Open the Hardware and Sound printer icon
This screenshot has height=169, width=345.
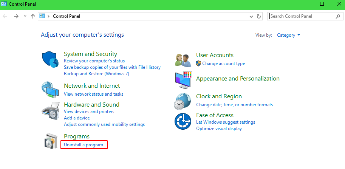pos(50,111)
